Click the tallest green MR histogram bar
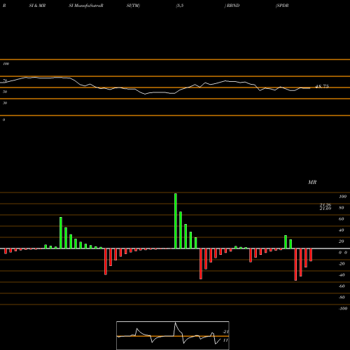 176,220
